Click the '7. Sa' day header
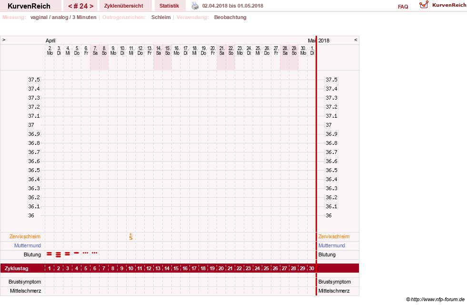 pos(95,51)
